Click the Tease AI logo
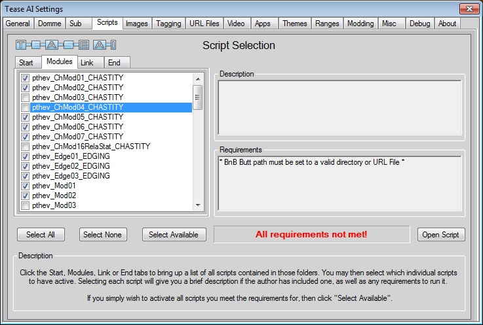 66,45
